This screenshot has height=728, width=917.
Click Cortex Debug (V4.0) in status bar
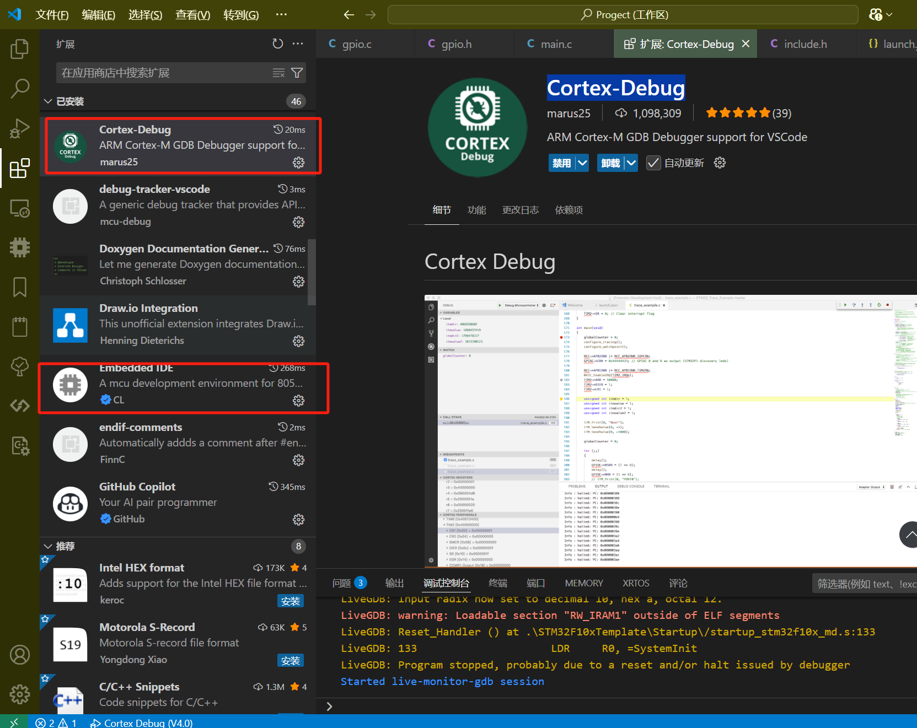142,722
